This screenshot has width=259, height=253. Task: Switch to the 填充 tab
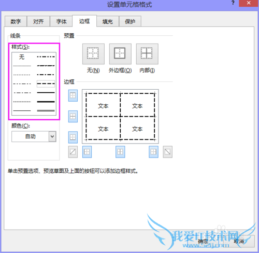click(108, 21)
